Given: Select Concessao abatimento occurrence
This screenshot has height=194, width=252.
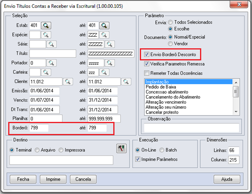Looking at the screenshot, I should point(189,92).
